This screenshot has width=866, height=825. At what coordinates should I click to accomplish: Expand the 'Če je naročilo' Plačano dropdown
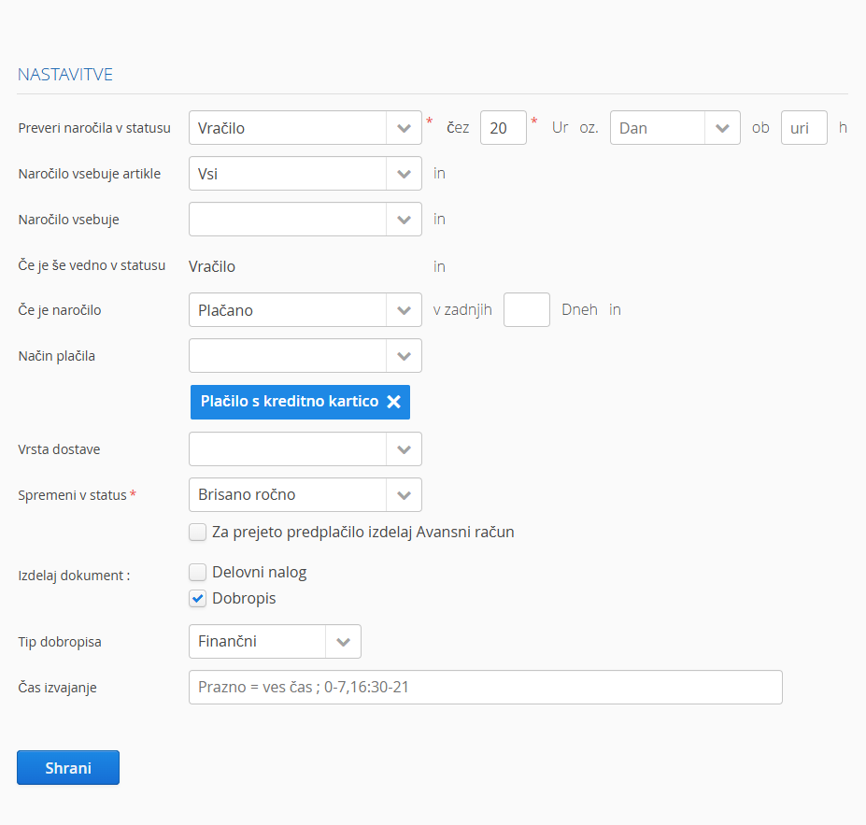[x=404, y=310]
